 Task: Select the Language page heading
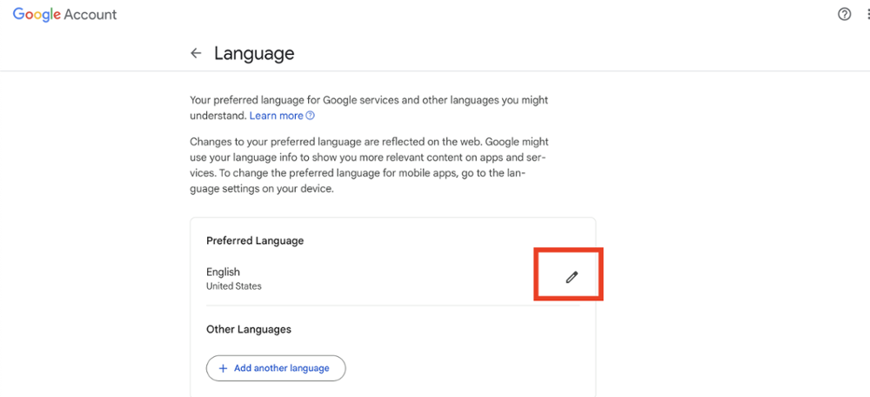click(x=254, y=54)
